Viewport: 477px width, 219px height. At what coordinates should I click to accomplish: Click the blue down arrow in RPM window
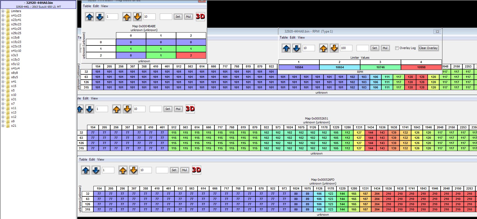(x=296, y=48)
